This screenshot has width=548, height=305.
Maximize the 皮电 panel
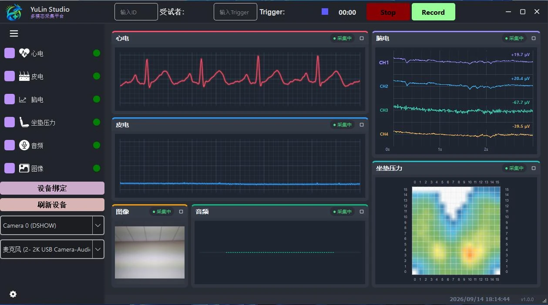coord(362,125)
